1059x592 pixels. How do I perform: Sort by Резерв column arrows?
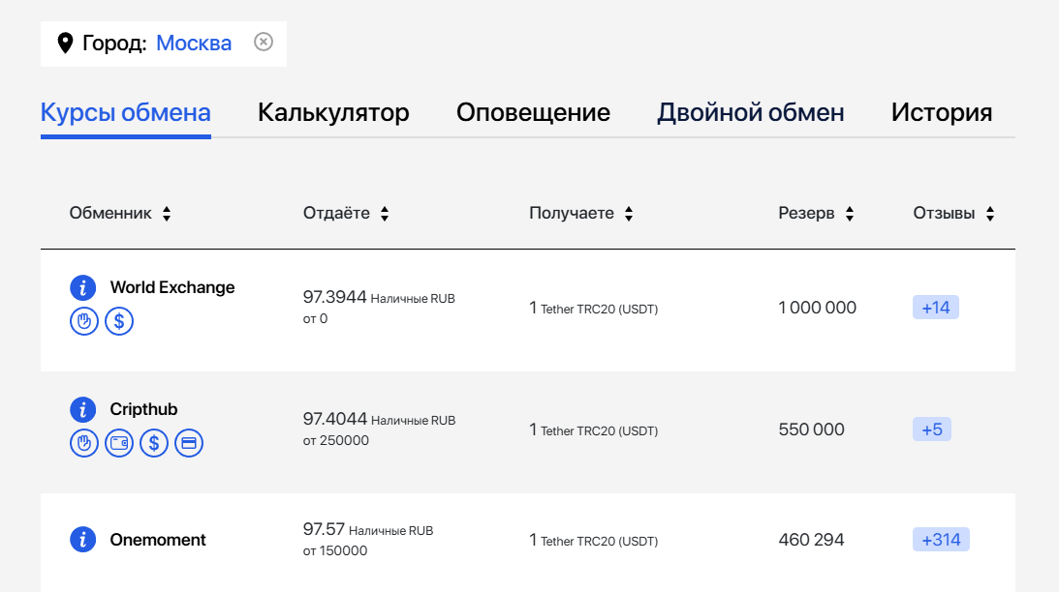[x=850, y=214]
